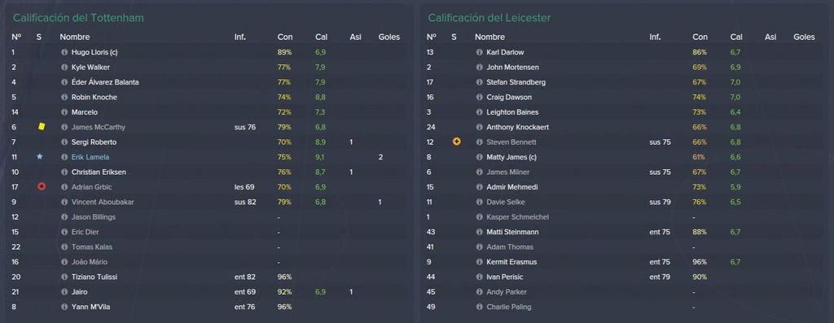The width and height of the screenshot is (834, 323).
Task: Sort Tottenham table by Cal column
Action: click(321, 37)
